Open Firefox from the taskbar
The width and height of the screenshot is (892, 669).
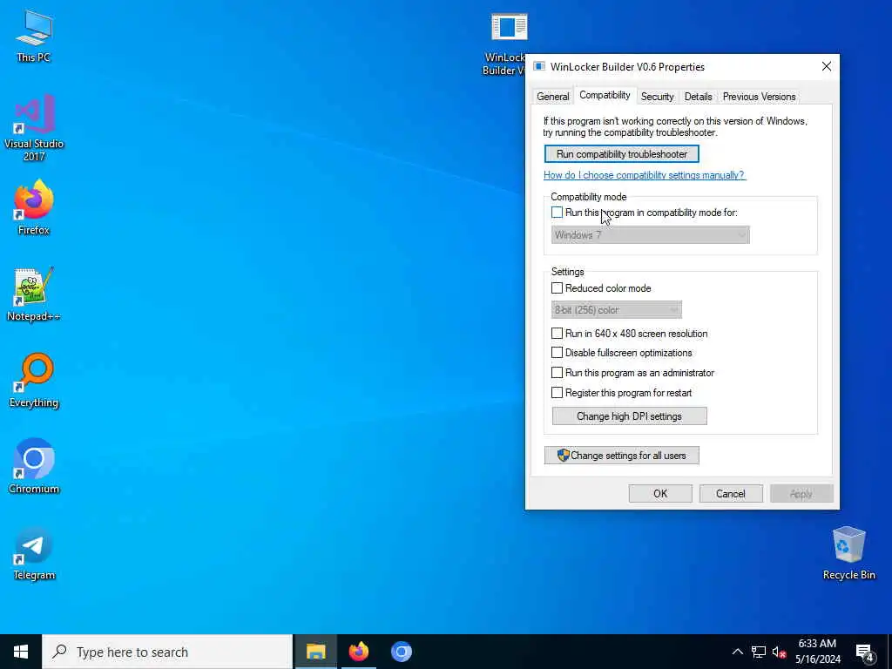click(358, 652)
